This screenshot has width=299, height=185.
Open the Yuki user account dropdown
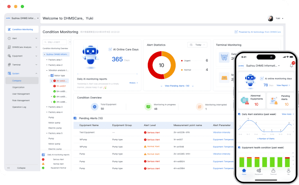coord(279,18)
